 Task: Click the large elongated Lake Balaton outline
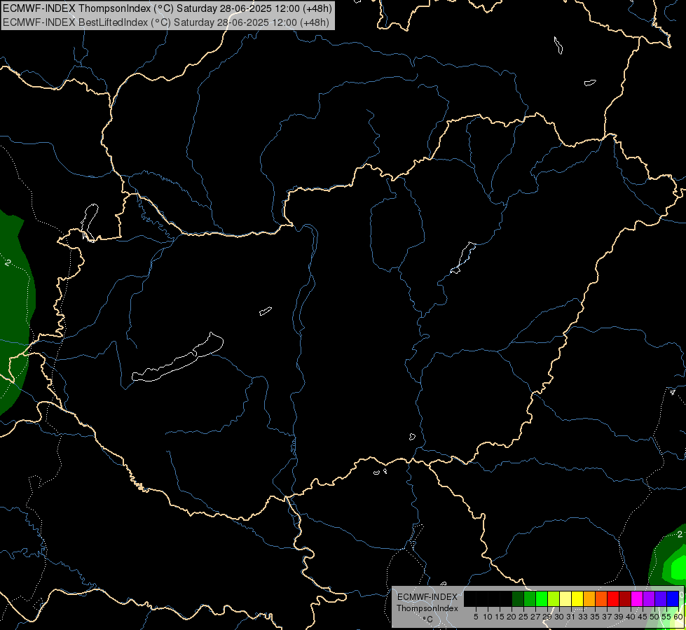pyautogui.click(x=178, y=357)
